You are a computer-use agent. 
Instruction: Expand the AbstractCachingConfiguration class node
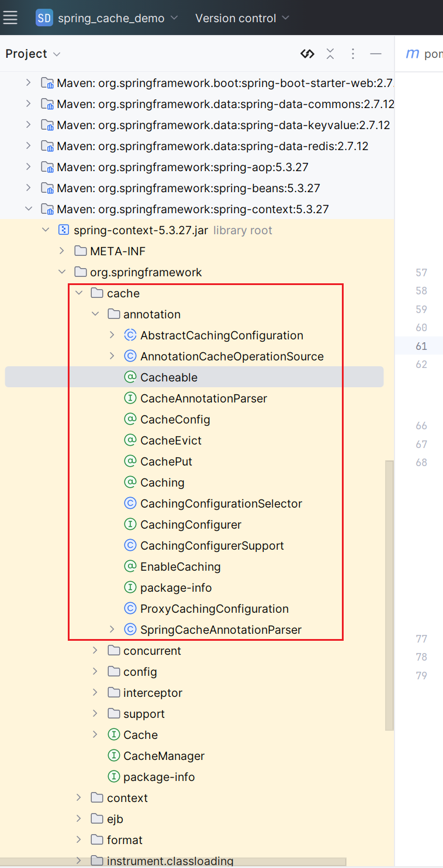112,335
